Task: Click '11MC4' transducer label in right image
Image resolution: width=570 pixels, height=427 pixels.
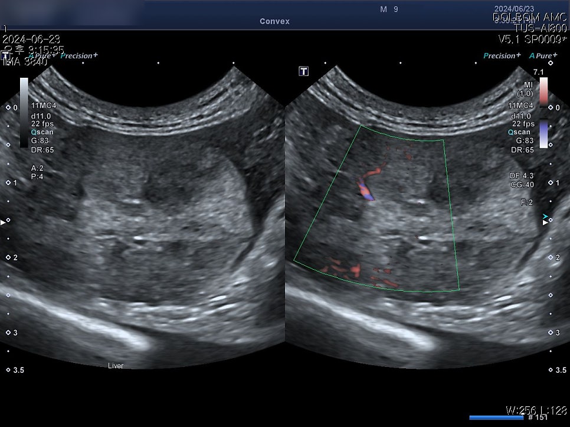Action: 520,105
